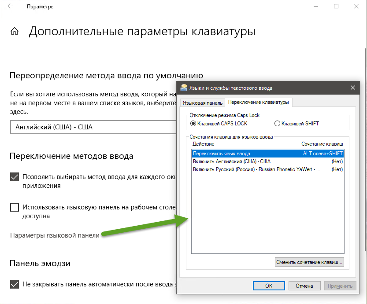Click the back arrow in Settings window
Image resolution: width=367 pixels, height=304 pixels.
tap(10, 7)
